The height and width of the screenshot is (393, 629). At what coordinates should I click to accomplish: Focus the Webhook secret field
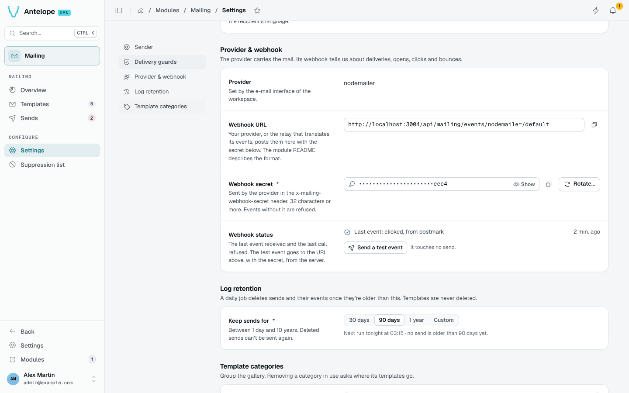coord(442,184)
